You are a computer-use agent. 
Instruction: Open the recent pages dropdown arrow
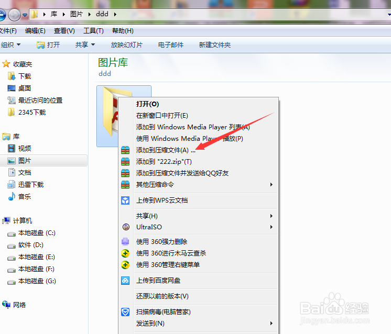(25, 15)
